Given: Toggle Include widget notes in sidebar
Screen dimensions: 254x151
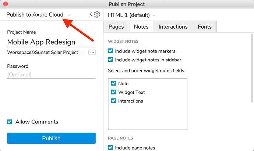Looking at the screenshot, I should [110, 60].
